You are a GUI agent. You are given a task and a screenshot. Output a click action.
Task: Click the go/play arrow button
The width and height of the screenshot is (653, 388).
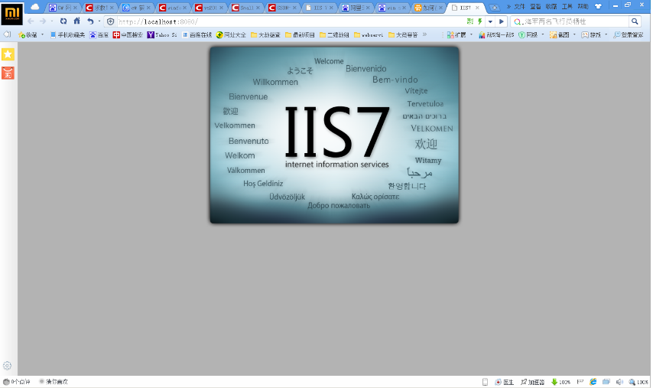tap(502, 21)
